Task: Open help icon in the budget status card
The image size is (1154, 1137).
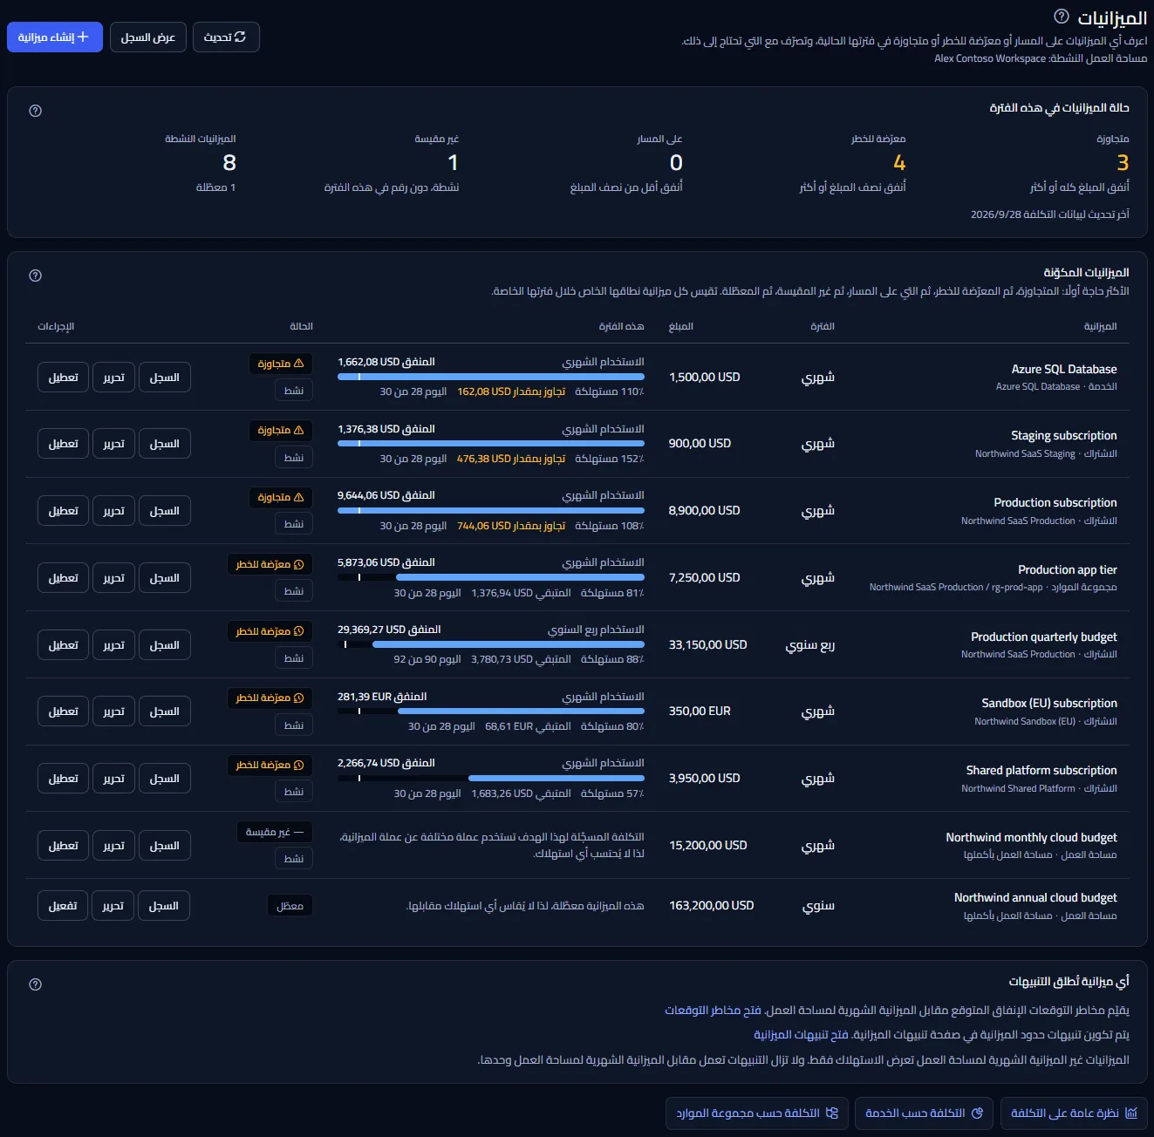Action: coord(36,111)
